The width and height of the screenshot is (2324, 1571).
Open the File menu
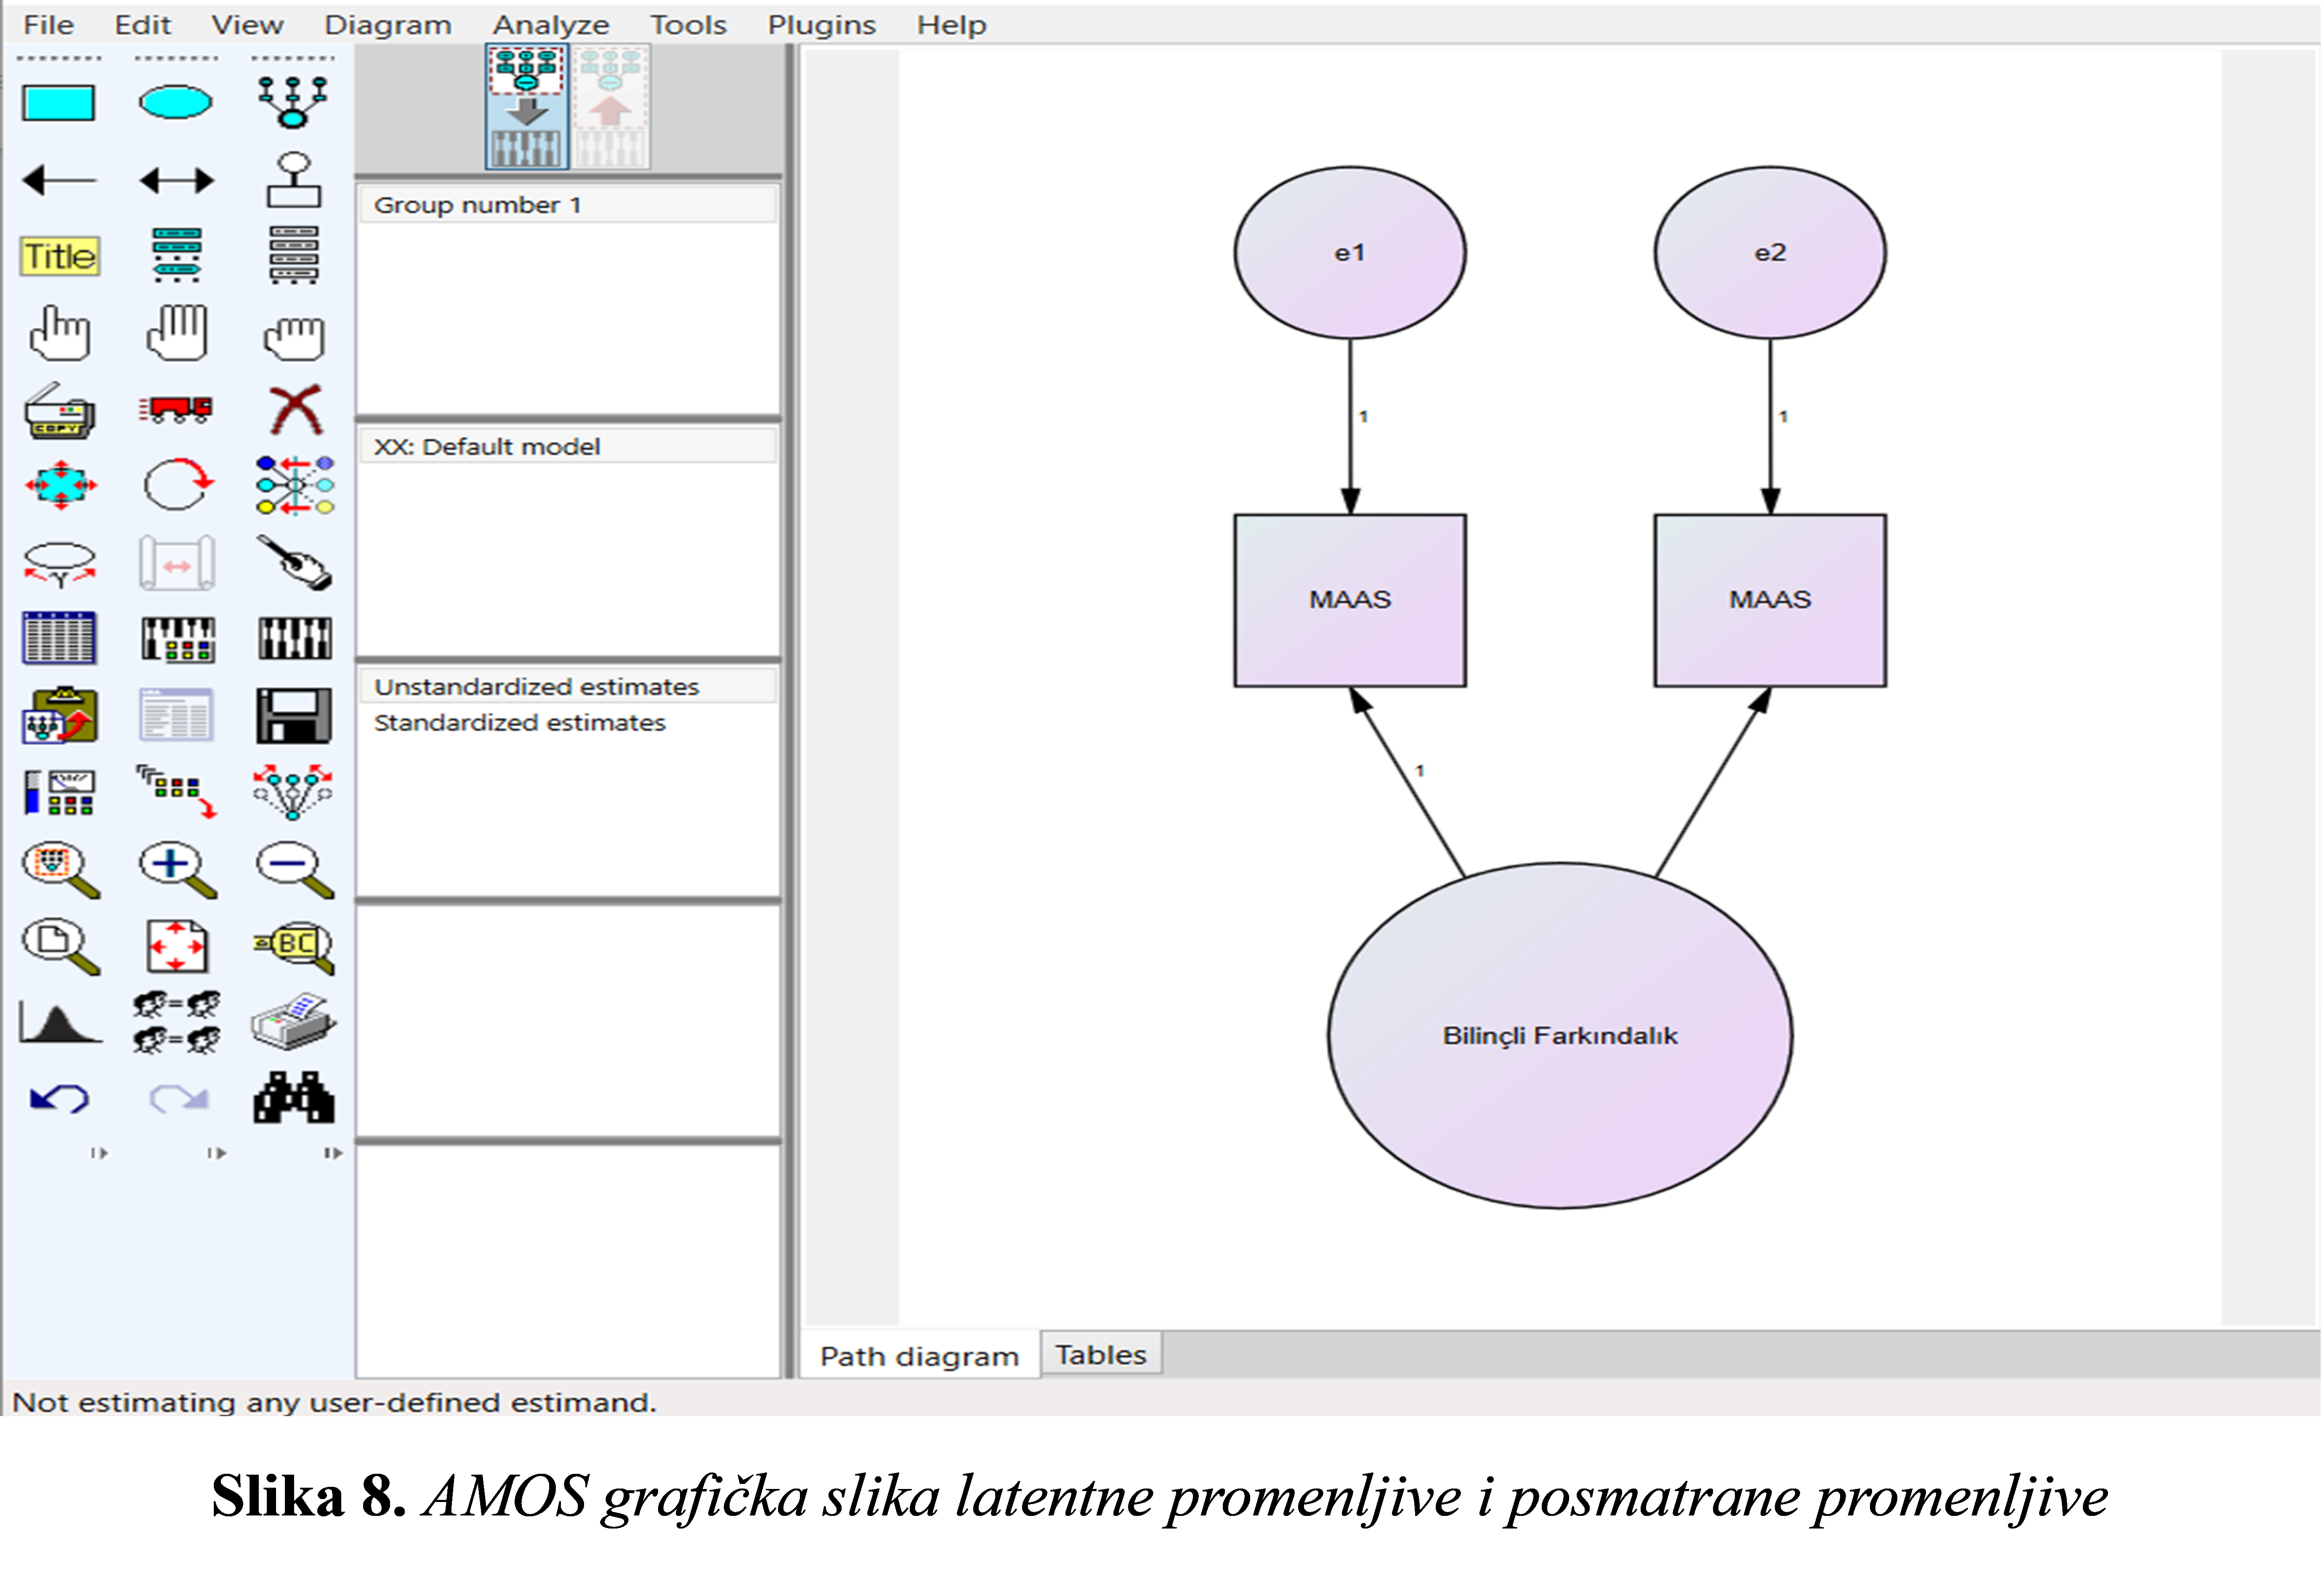click(x=48, y=25)
